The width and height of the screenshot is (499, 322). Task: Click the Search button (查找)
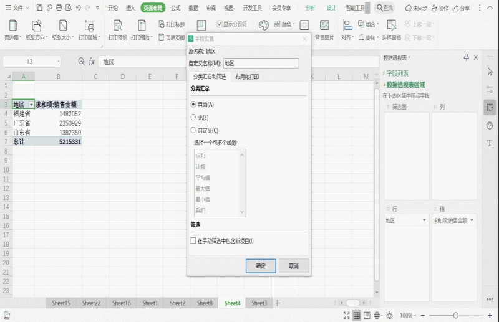point(385,7)
